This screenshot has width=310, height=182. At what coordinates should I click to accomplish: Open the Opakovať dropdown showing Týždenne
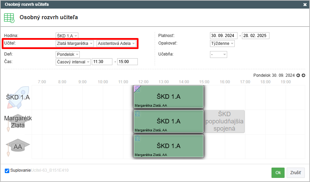click(x=222, y=44)
